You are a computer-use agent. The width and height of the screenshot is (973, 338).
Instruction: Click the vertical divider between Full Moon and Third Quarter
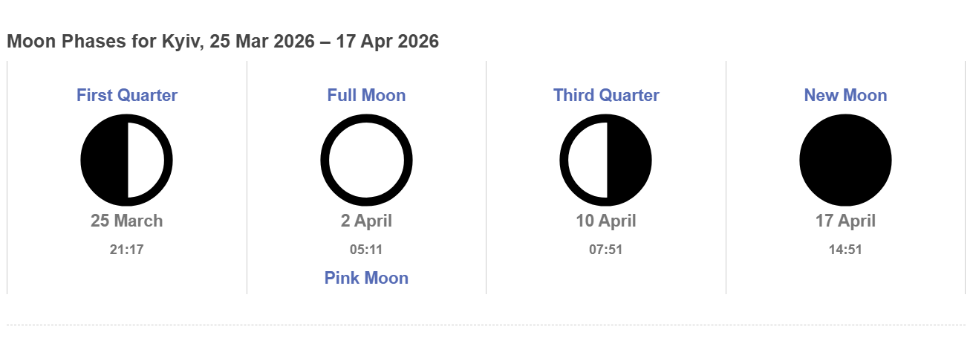pos(486,178)
